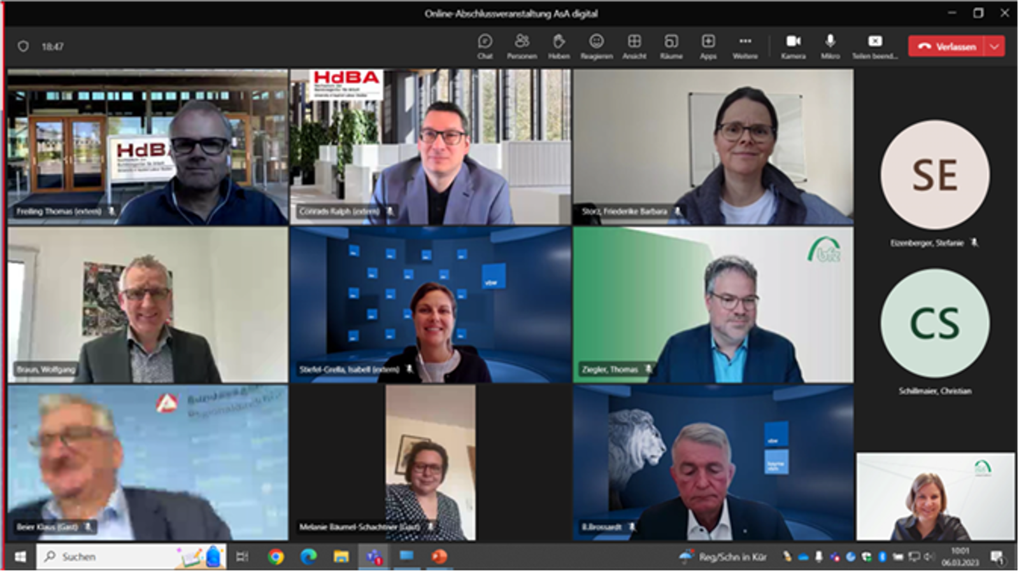Select the Conrads Ralph video tile

pyautogui.click(x=431, y=147)
